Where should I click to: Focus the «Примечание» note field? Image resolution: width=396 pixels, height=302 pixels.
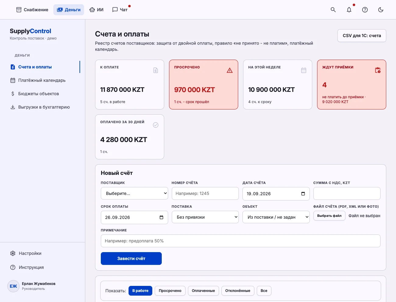click(x=241, y=241)
